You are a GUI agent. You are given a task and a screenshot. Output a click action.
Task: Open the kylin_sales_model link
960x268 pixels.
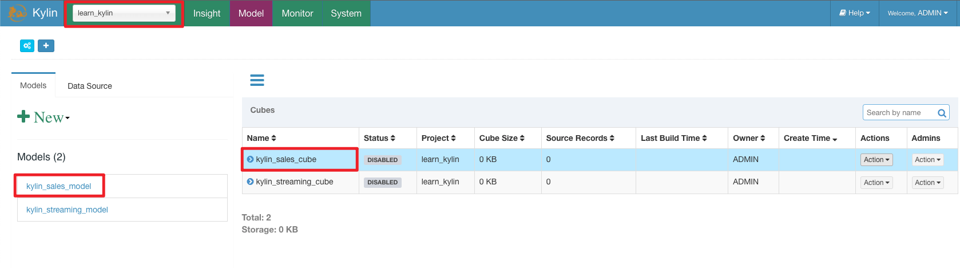coord(58,186)
